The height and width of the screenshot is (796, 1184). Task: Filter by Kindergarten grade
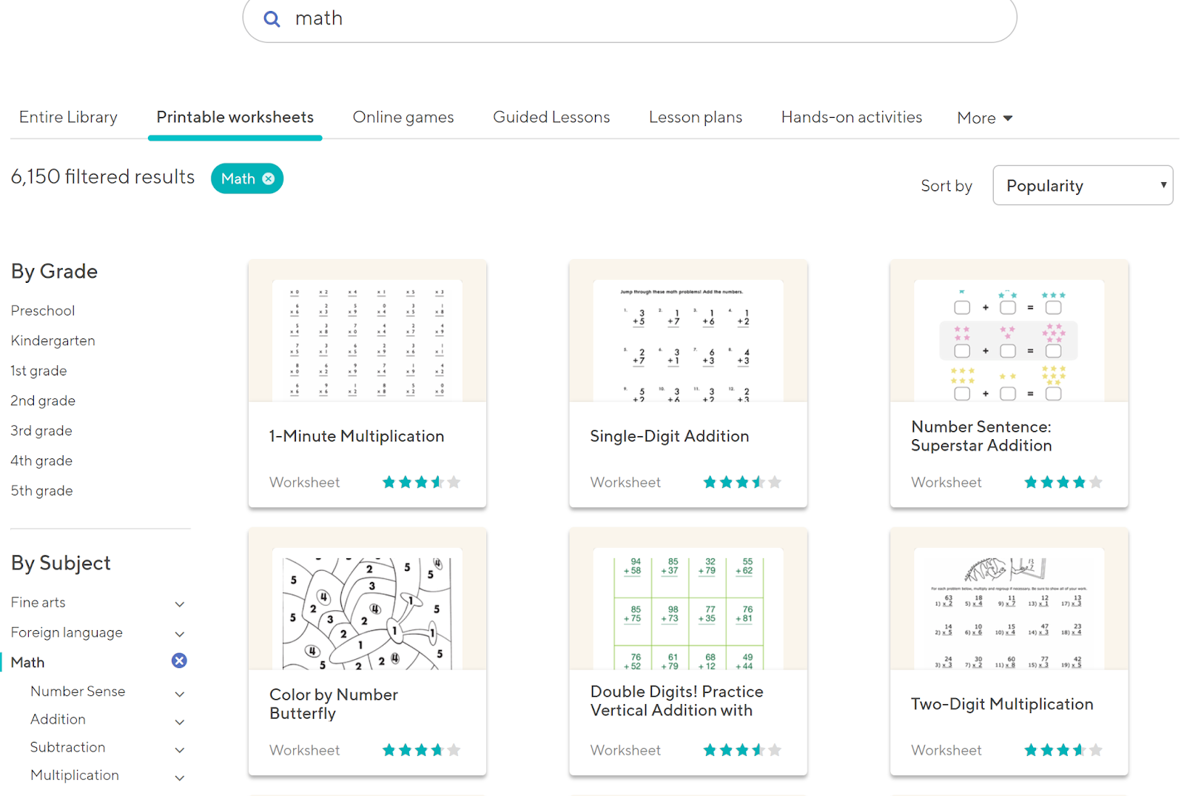point(53,341)
